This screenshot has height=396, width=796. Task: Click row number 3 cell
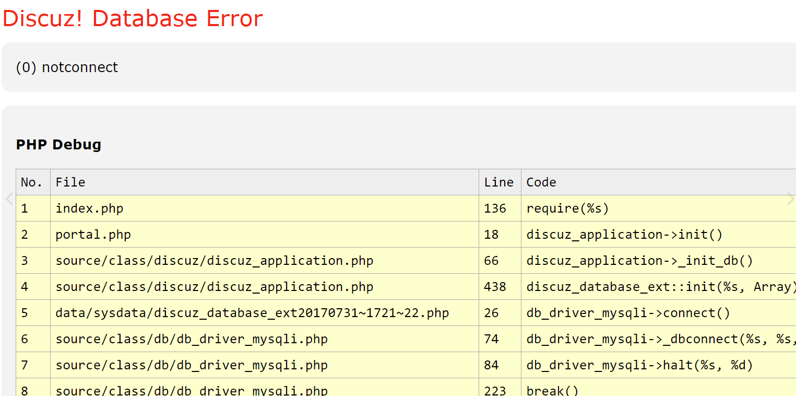(x=33, y=261)
